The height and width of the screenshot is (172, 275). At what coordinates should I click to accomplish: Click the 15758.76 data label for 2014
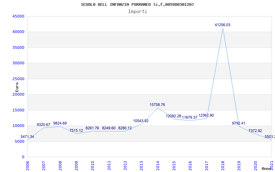click(157, 105)
